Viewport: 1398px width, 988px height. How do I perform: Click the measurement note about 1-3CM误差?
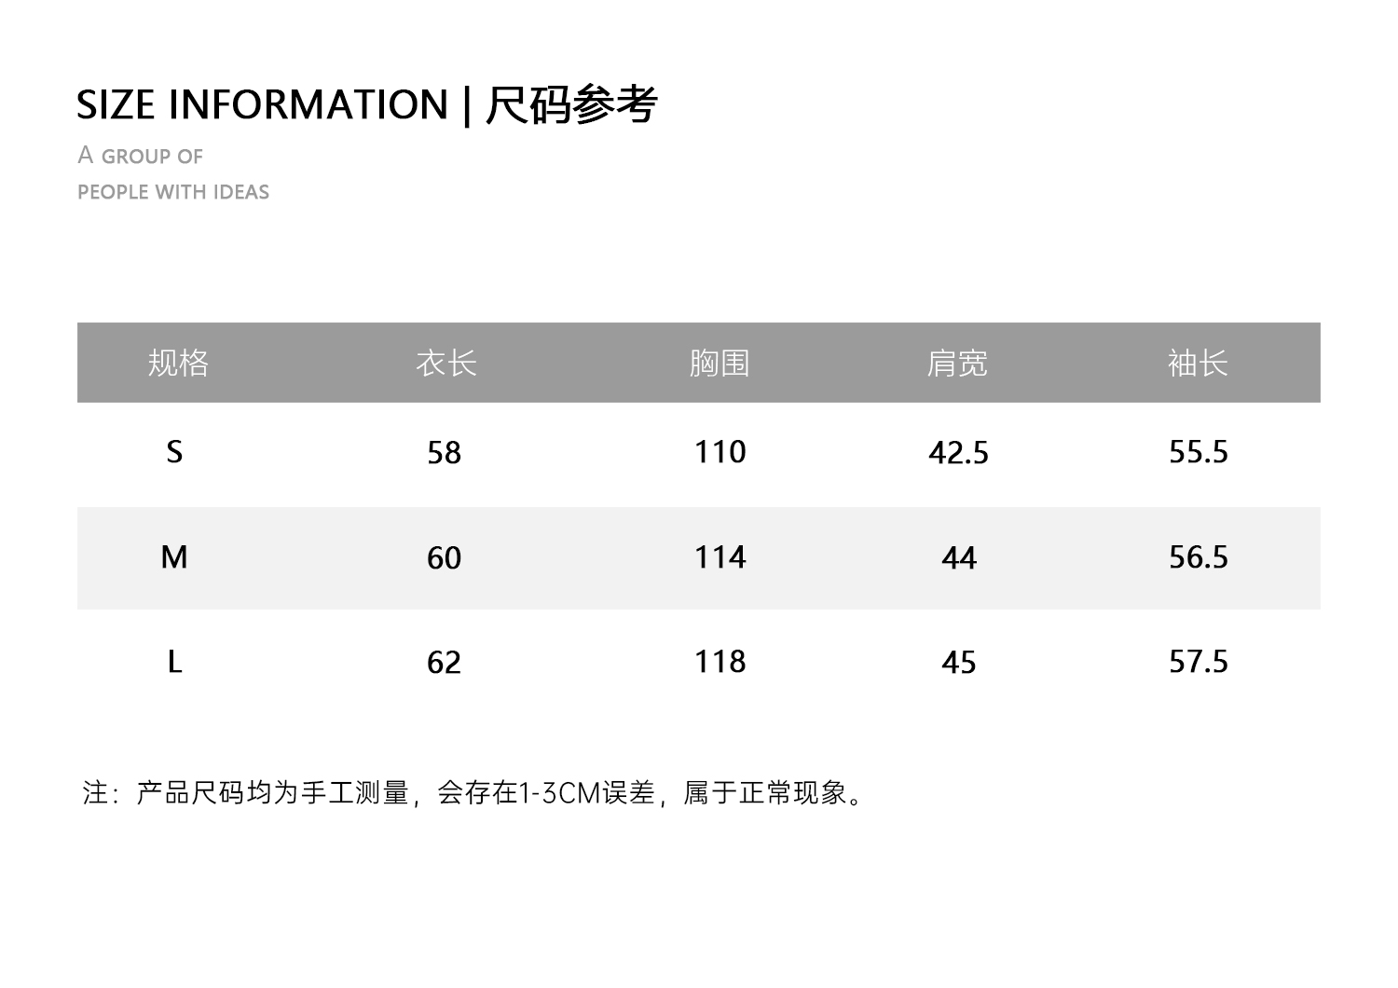pos(475,793)
